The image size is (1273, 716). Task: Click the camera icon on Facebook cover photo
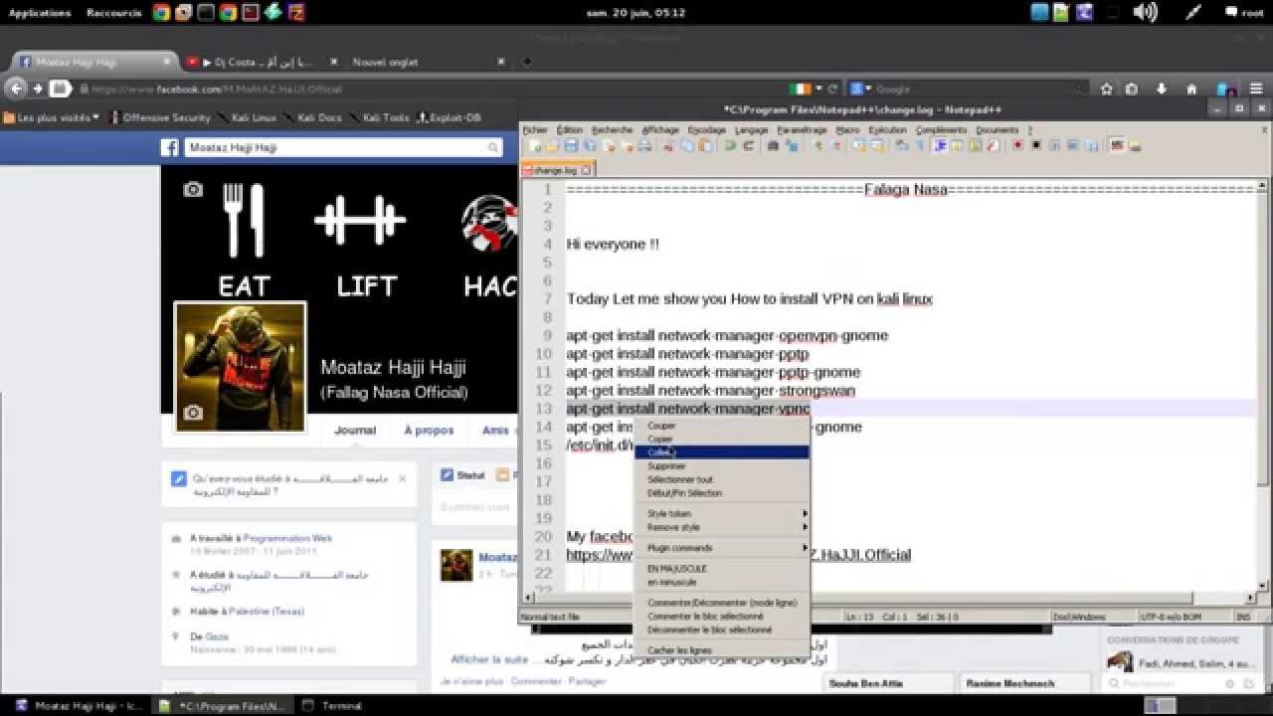click(x=193, y=189)
